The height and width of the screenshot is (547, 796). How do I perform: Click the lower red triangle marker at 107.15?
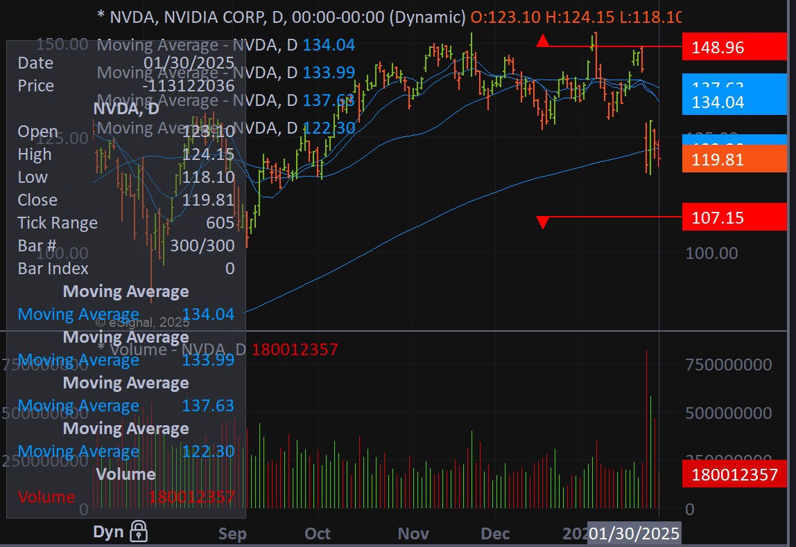[x=543, y=222]
